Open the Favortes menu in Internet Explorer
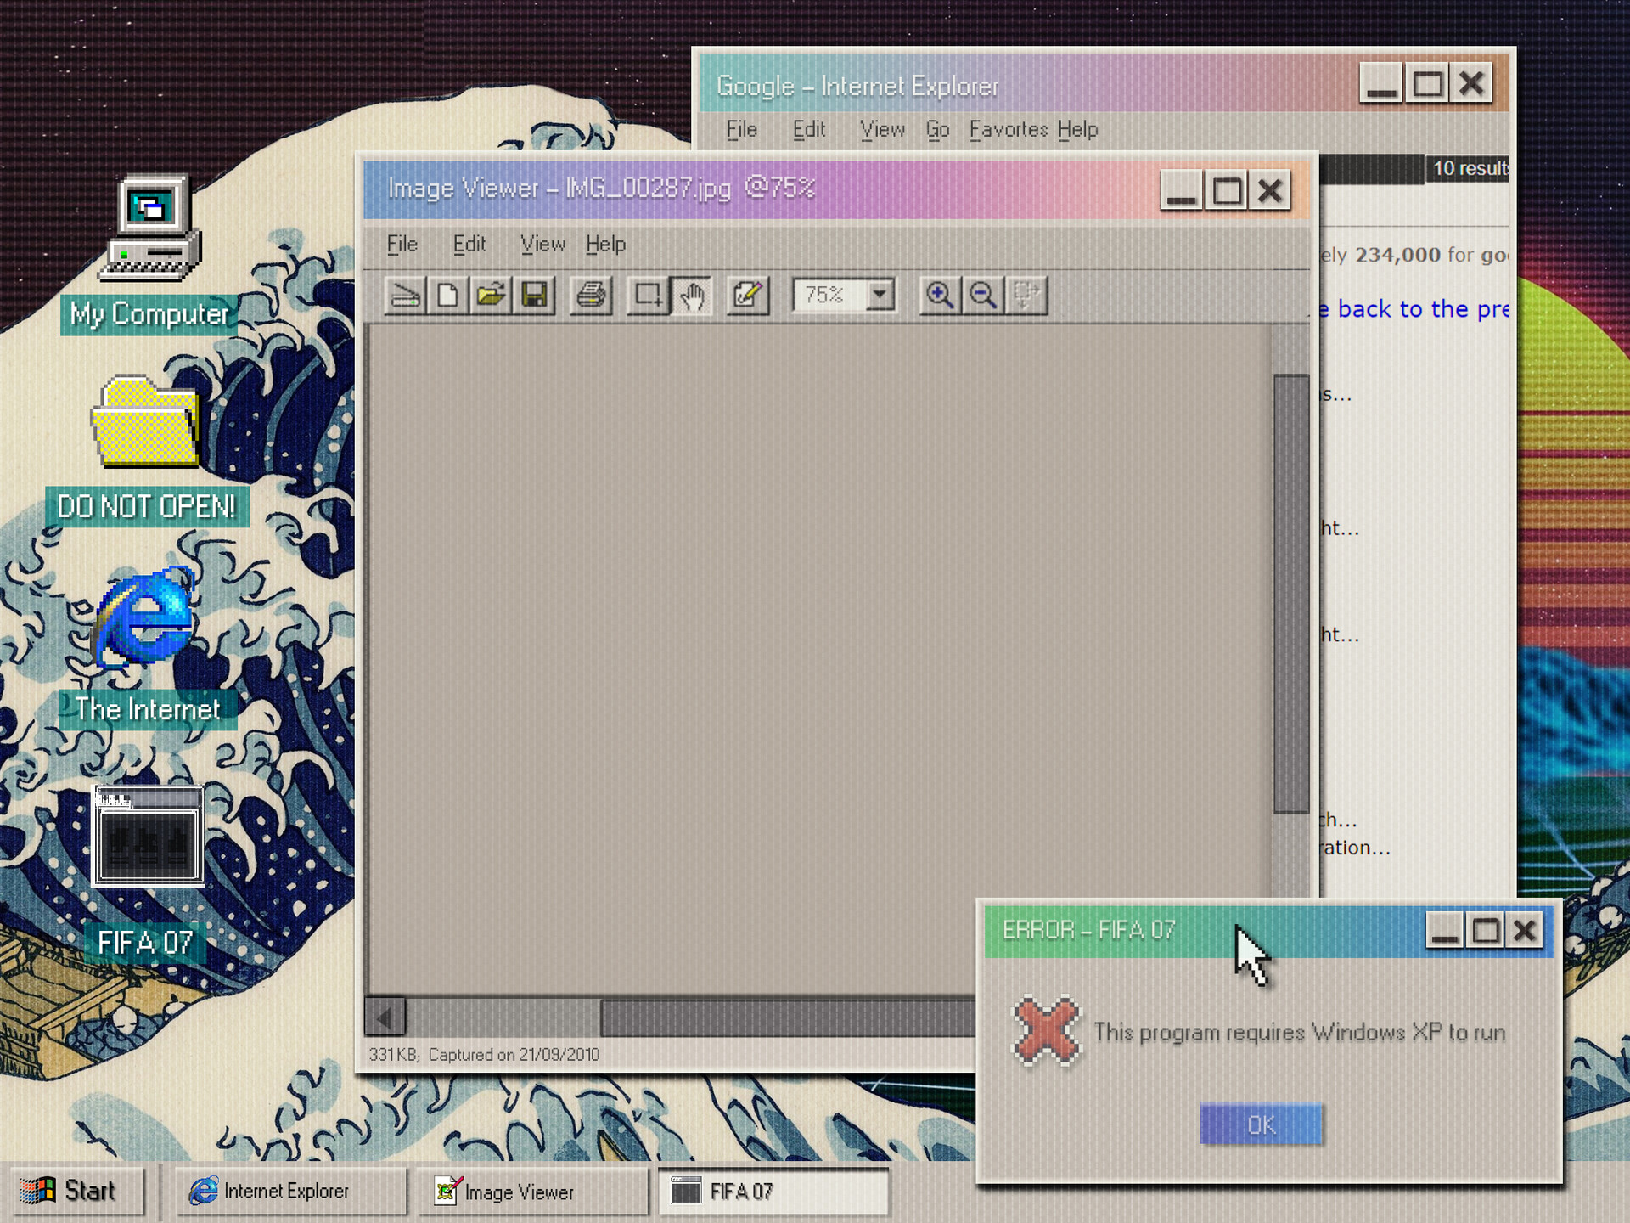The image size is (1630, 1223). pos(1009,129)
